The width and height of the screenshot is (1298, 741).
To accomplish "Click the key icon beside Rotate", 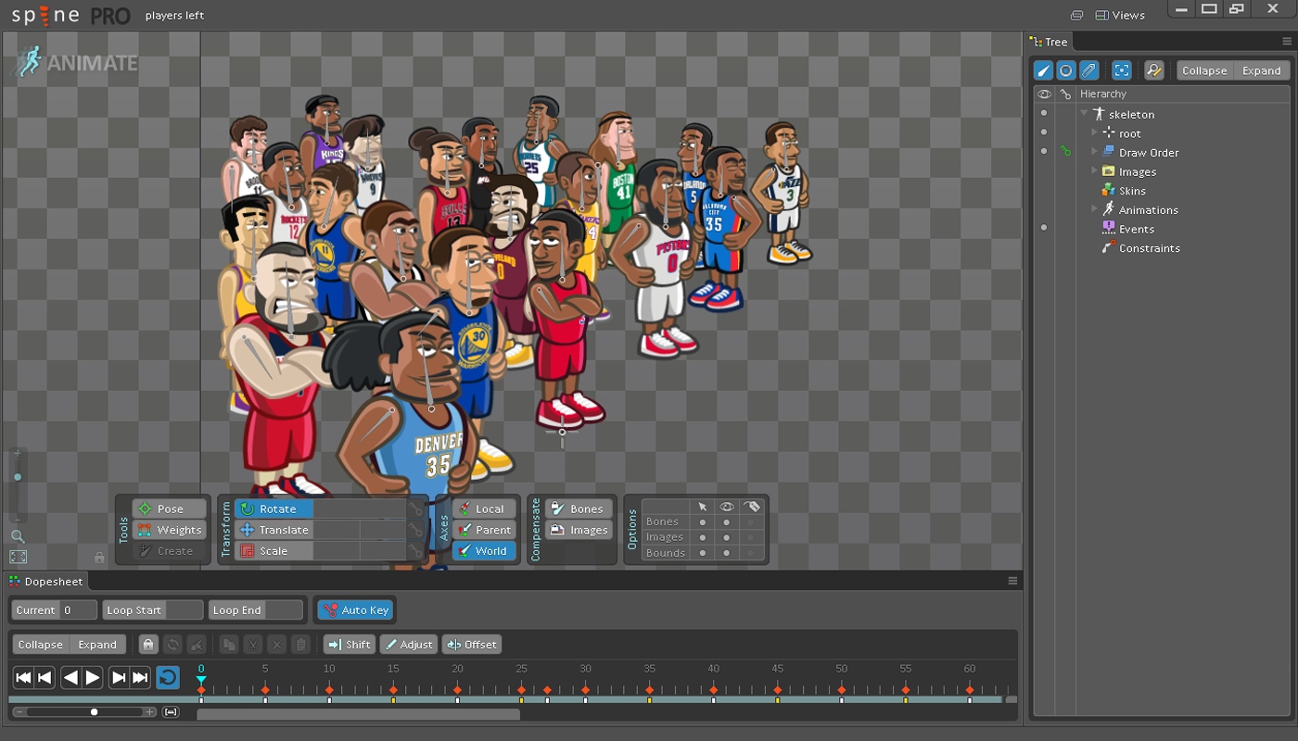I will coord(416,509).
